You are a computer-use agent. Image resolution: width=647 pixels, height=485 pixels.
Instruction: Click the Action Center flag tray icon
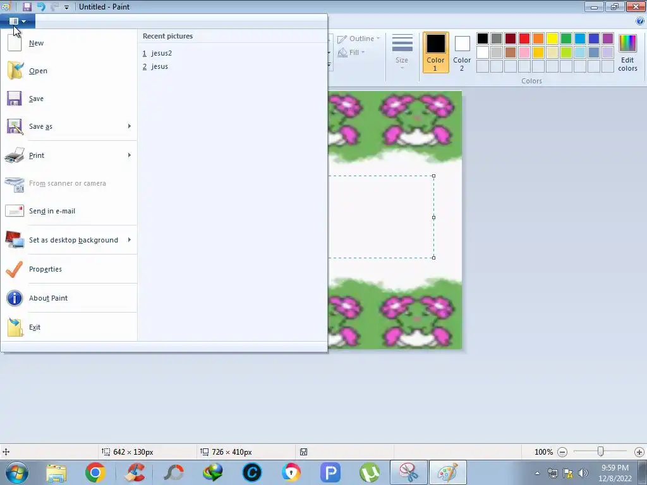click(568, 473)
